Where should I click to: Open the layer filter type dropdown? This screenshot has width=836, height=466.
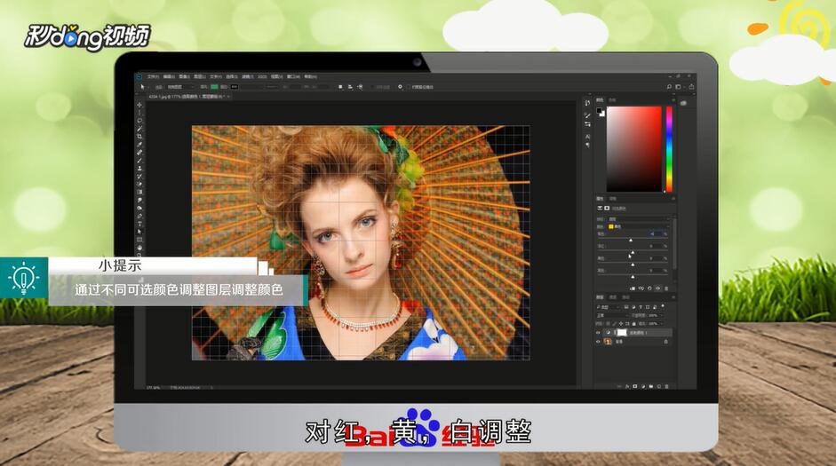coord(607,307)
